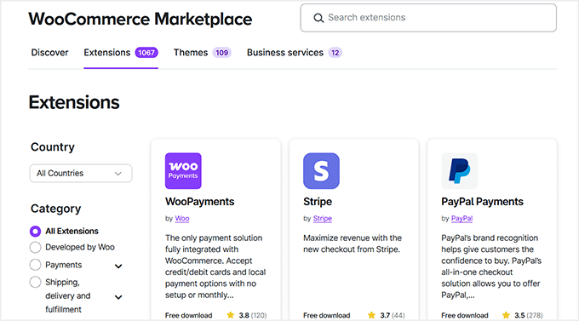The image size is (579, 321).
Task: Click the WooPayments description text
Action: (x=215, y=267)
